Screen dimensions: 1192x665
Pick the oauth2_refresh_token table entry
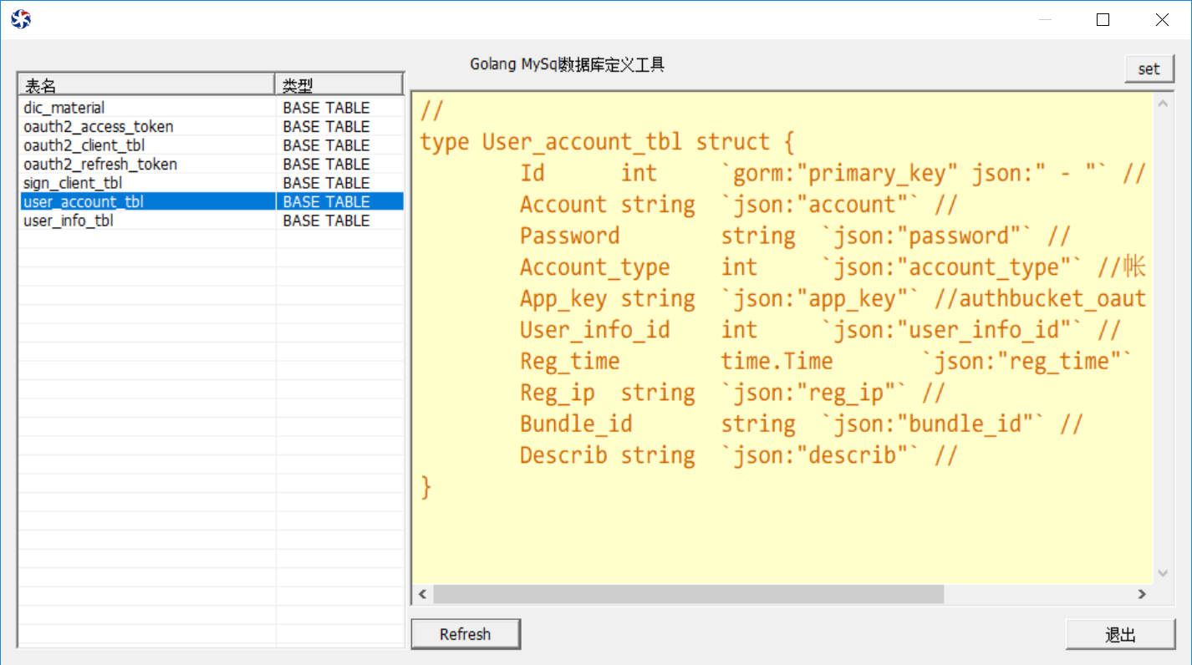(100, 165)
